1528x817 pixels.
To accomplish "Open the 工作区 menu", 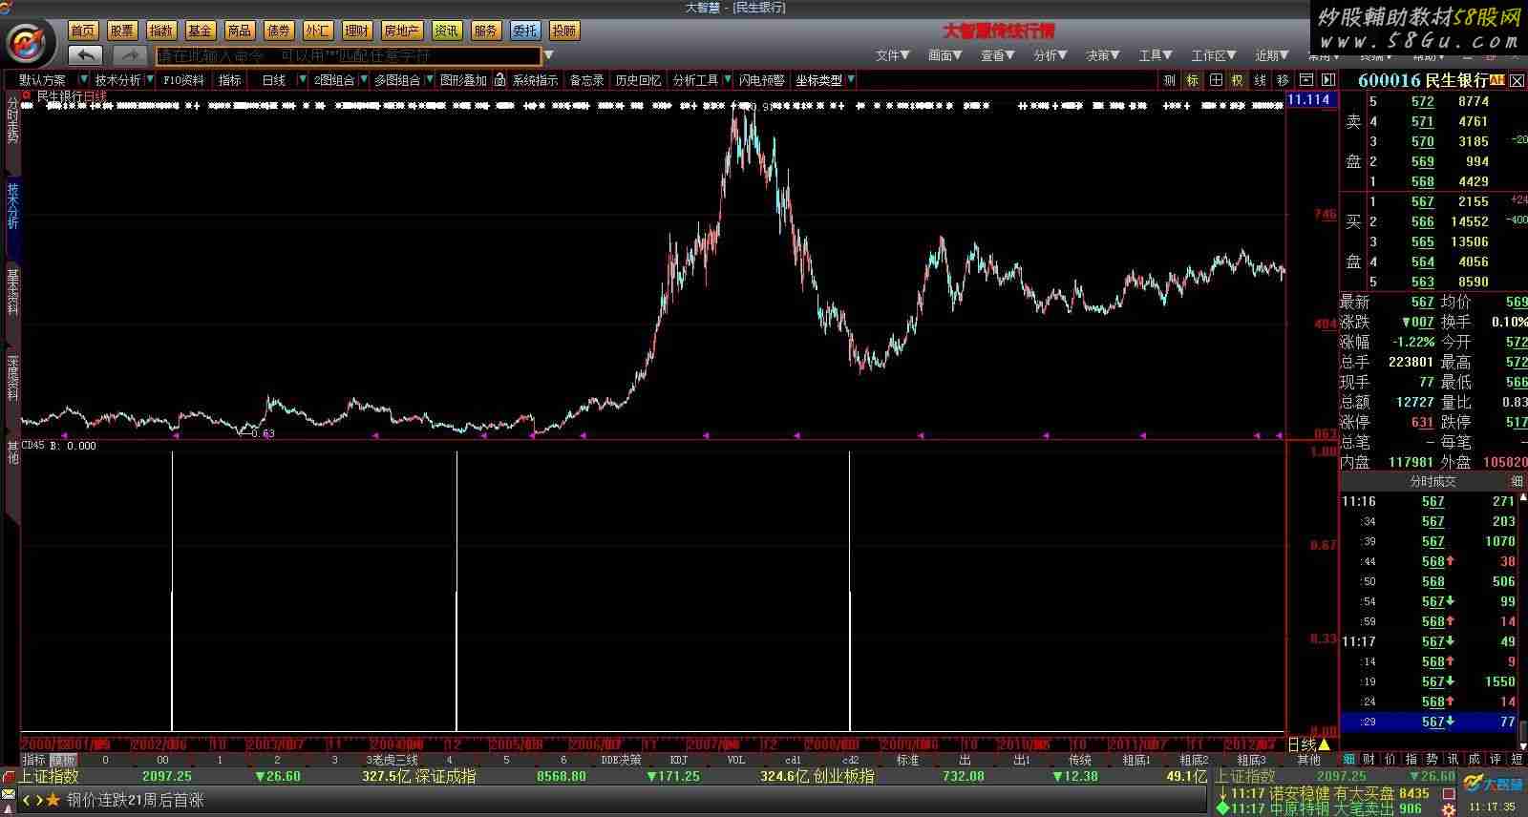I will [x=1213, y=55].
